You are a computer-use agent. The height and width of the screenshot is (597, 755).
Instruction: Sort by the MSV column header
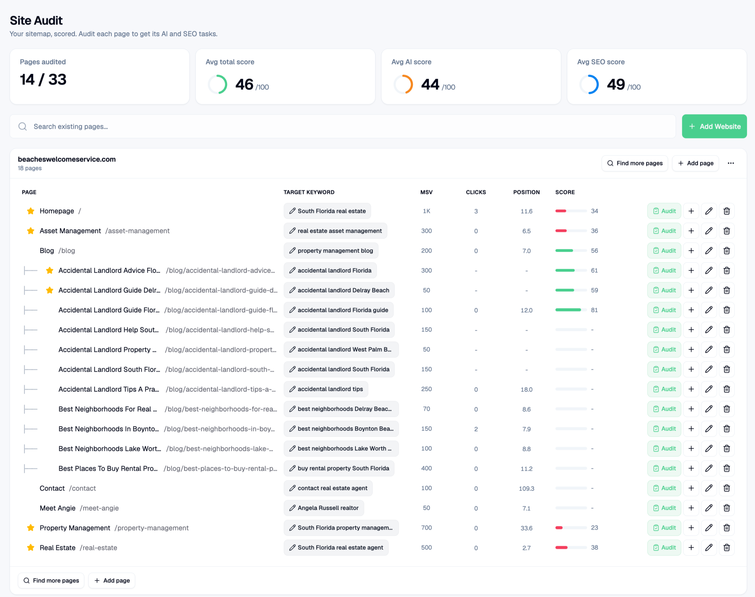426,192
